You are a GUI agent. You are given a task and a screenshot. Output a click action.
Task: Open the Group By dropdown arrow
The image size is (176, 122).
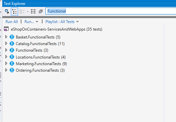click(28, 12)
